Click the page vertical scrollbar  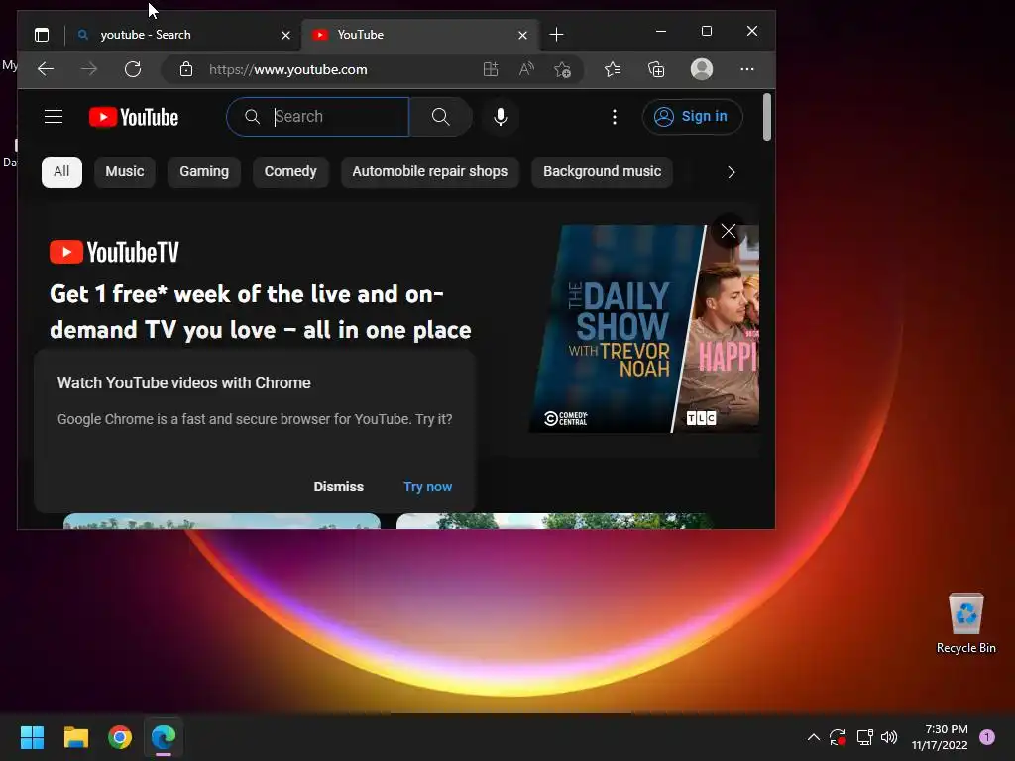click(767, 117)
